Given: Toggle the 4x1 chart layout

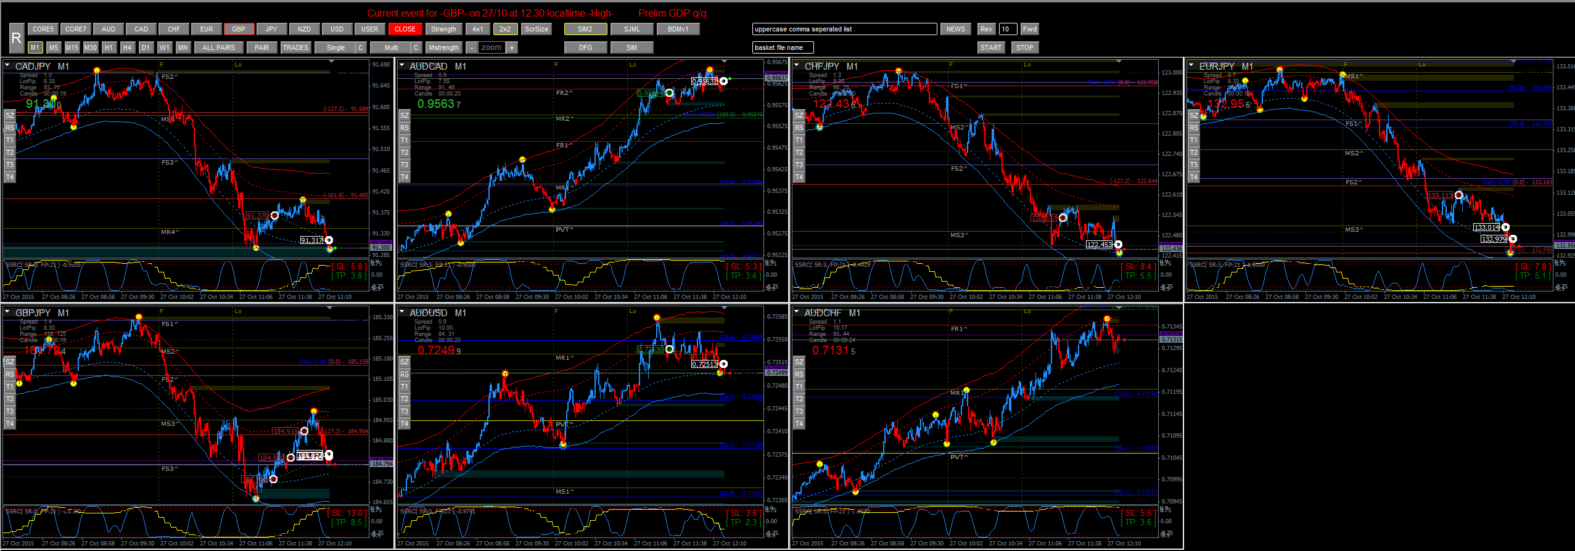Looking at the screenshot, I should point(478,29).
